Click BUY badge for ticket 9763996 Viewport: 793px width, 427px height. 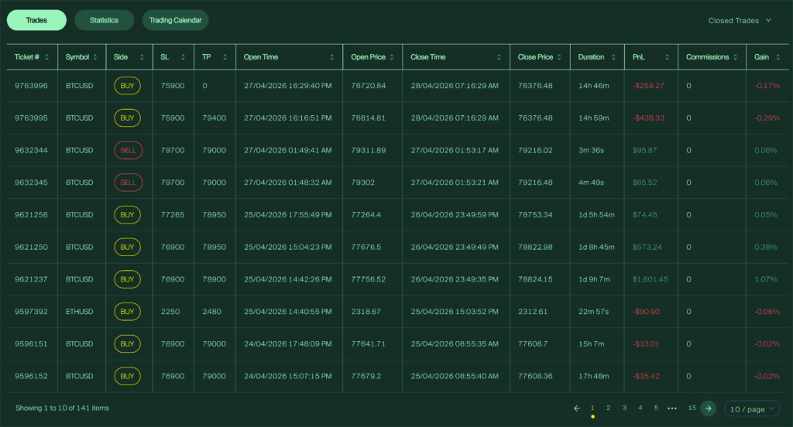(x=128, y=86)
